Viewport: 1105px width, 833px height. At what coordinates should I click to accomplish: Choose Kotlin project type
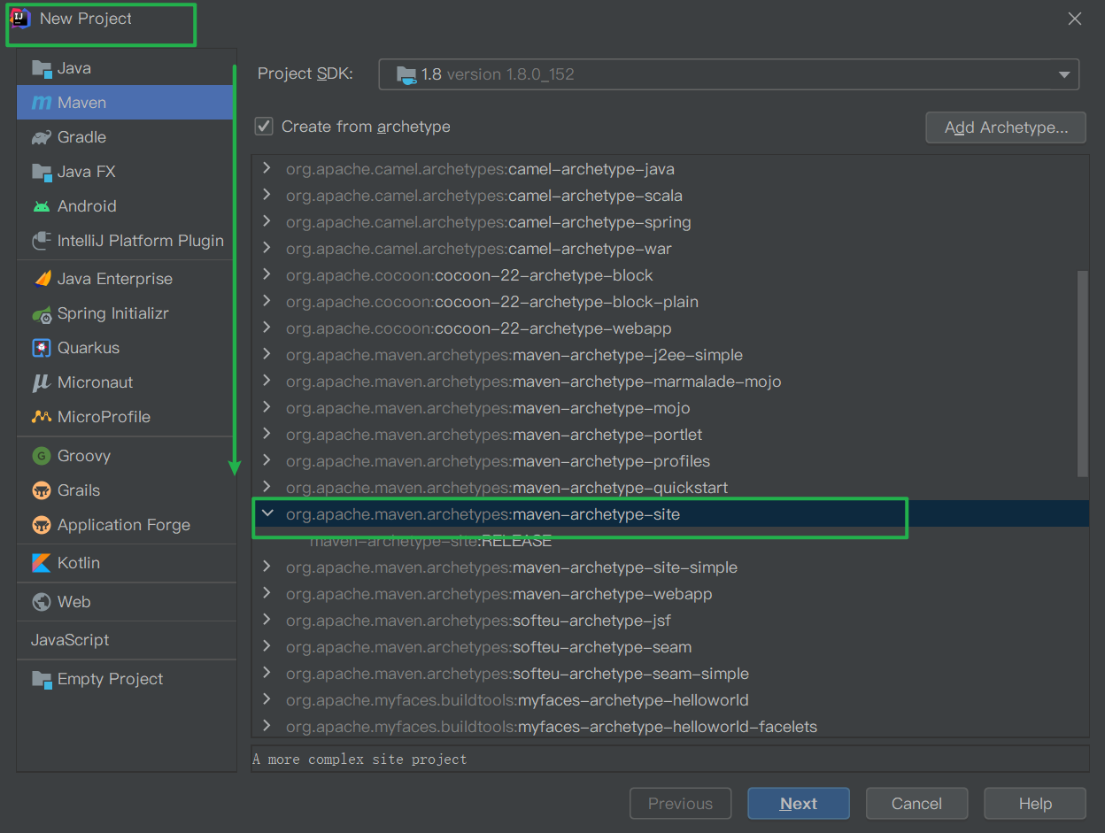click(125, 563)
